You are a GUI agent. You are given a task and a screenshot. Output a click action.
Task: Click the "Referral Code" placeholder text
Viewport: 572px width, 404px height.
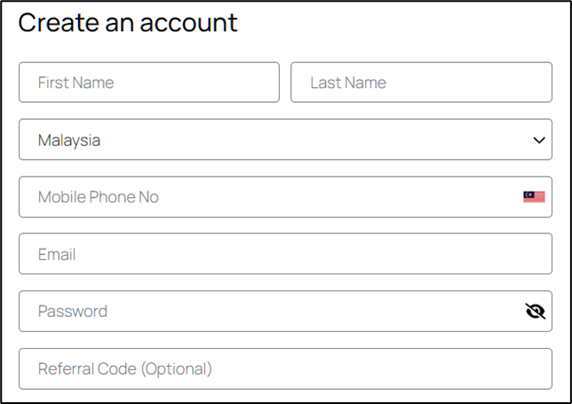[x=124, y=368]
